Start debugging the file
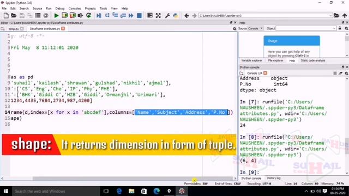The image size is (349, 196). pos(99,16)
